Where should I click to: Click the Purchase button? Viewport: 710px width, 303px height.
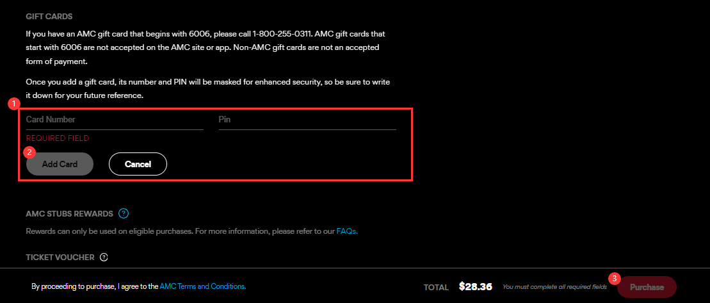click(x=647, y=287)
